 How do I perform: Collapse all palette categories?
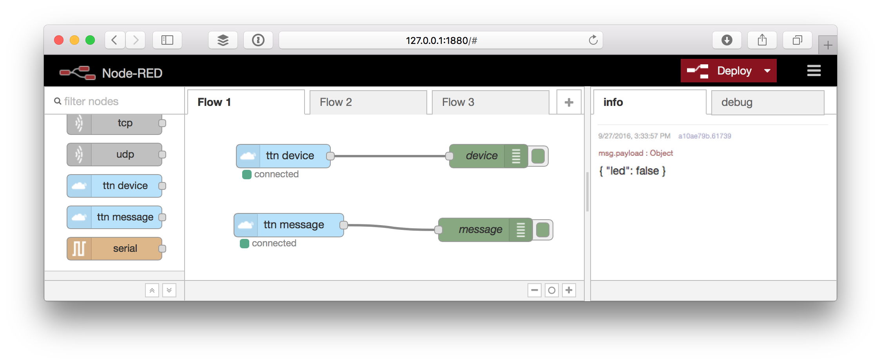152,290
